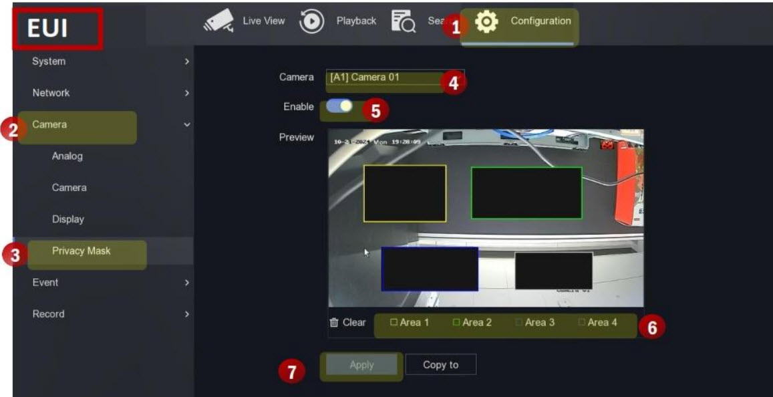This screenshot has height=397, width=773.
Task: Open System in sidebar
Action: tap(48, 61)
